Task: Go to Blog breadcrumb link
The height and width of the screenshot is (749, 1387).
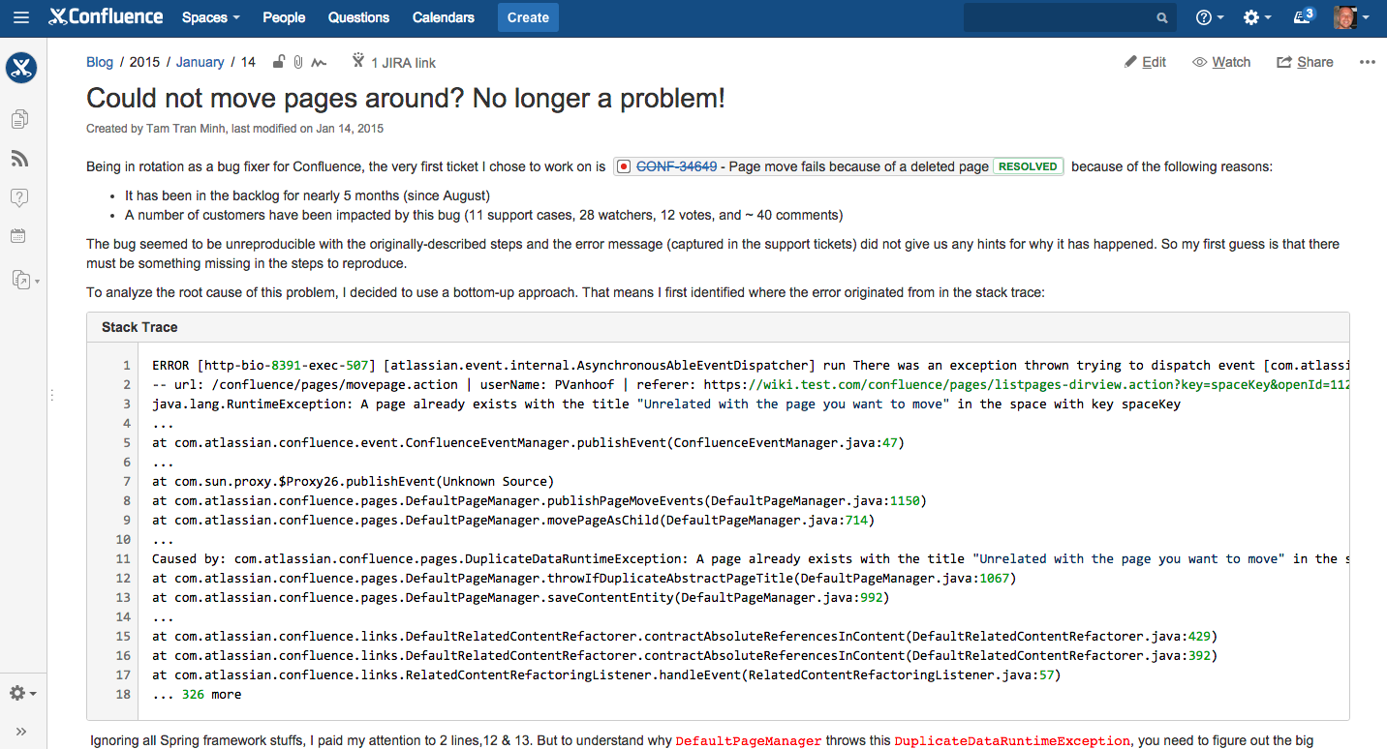Action: [x=100, y=62]
